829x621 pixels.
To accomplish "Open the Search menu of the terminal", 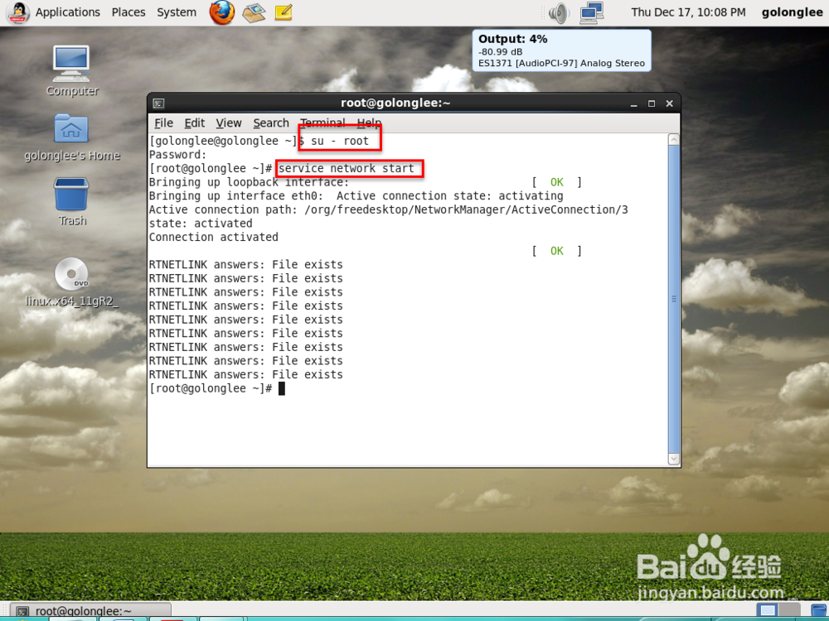I will (x=270, y=123).
